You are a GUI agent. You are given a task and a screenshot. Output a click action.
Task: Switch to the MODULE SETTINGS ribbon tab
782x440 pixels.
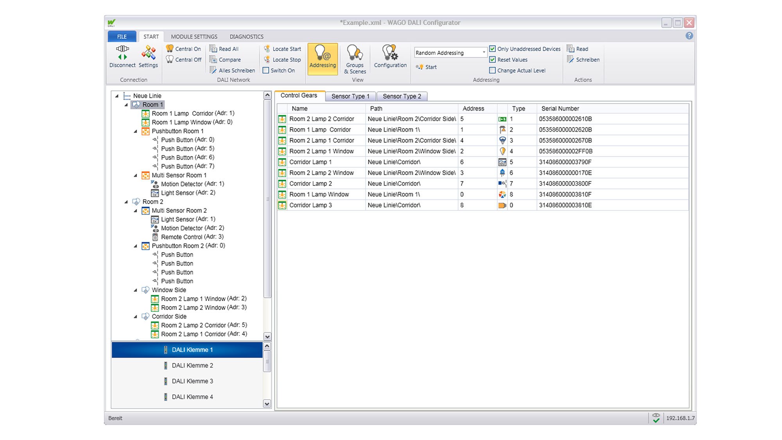[194, 36]
